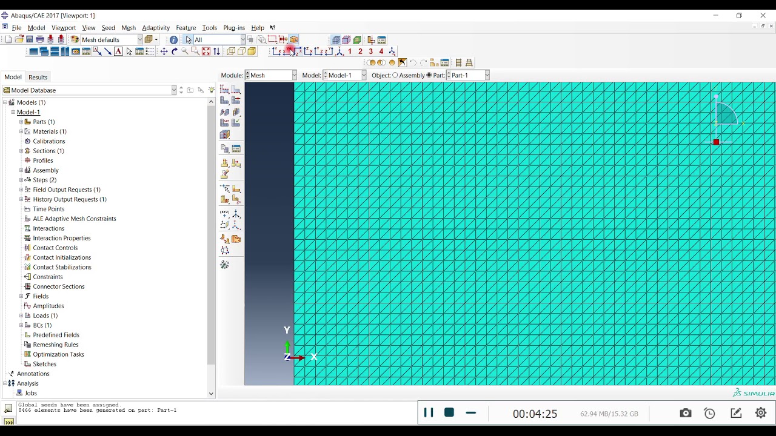The image size is (776, 436).
Task: Open the Mesh defaults color dropdown
Action: coord(111,39)
